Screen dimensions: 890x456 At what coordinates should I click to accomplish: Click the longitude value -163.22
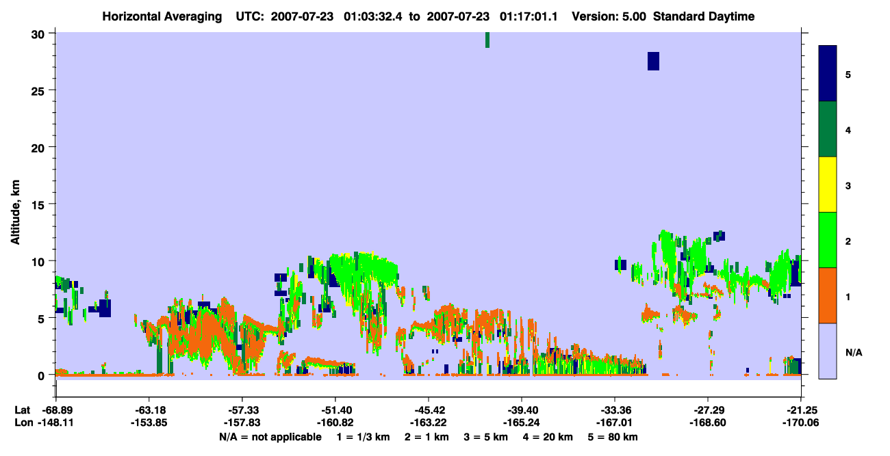point(429,423)
